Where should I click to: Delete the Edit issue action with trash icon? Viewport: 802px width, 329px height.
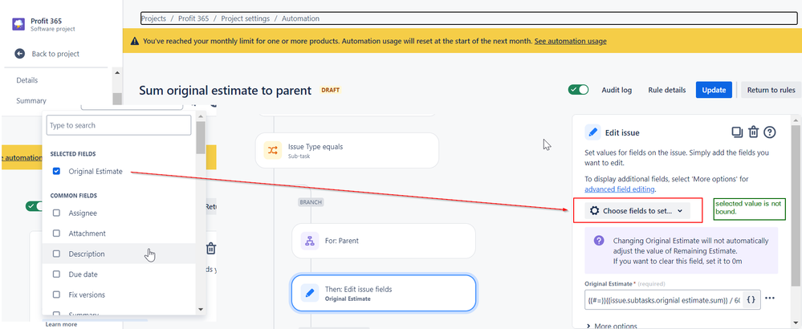[x=753, y=132]
